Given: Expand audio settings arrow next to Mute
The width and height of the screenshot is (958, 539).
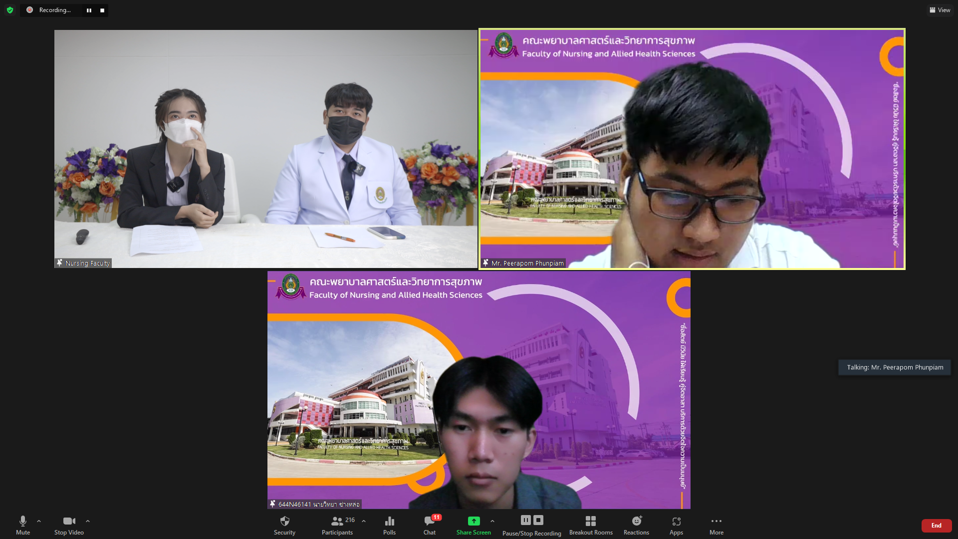Looking at the screenshot, I should [39, 521].
